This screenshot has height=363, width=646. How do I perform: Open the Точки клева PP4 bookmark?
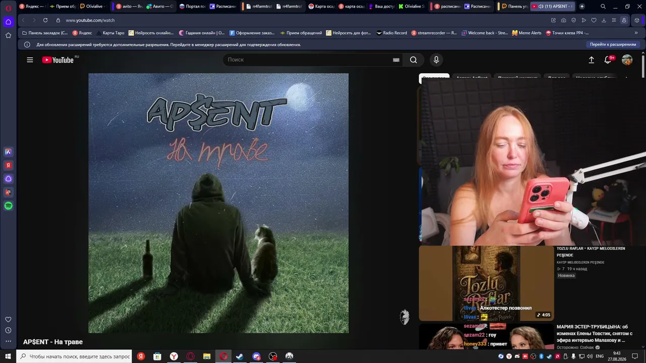567,33
